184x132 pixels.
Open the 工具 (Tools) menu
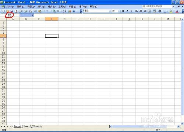pyautogui.click(x=62, y=7)
